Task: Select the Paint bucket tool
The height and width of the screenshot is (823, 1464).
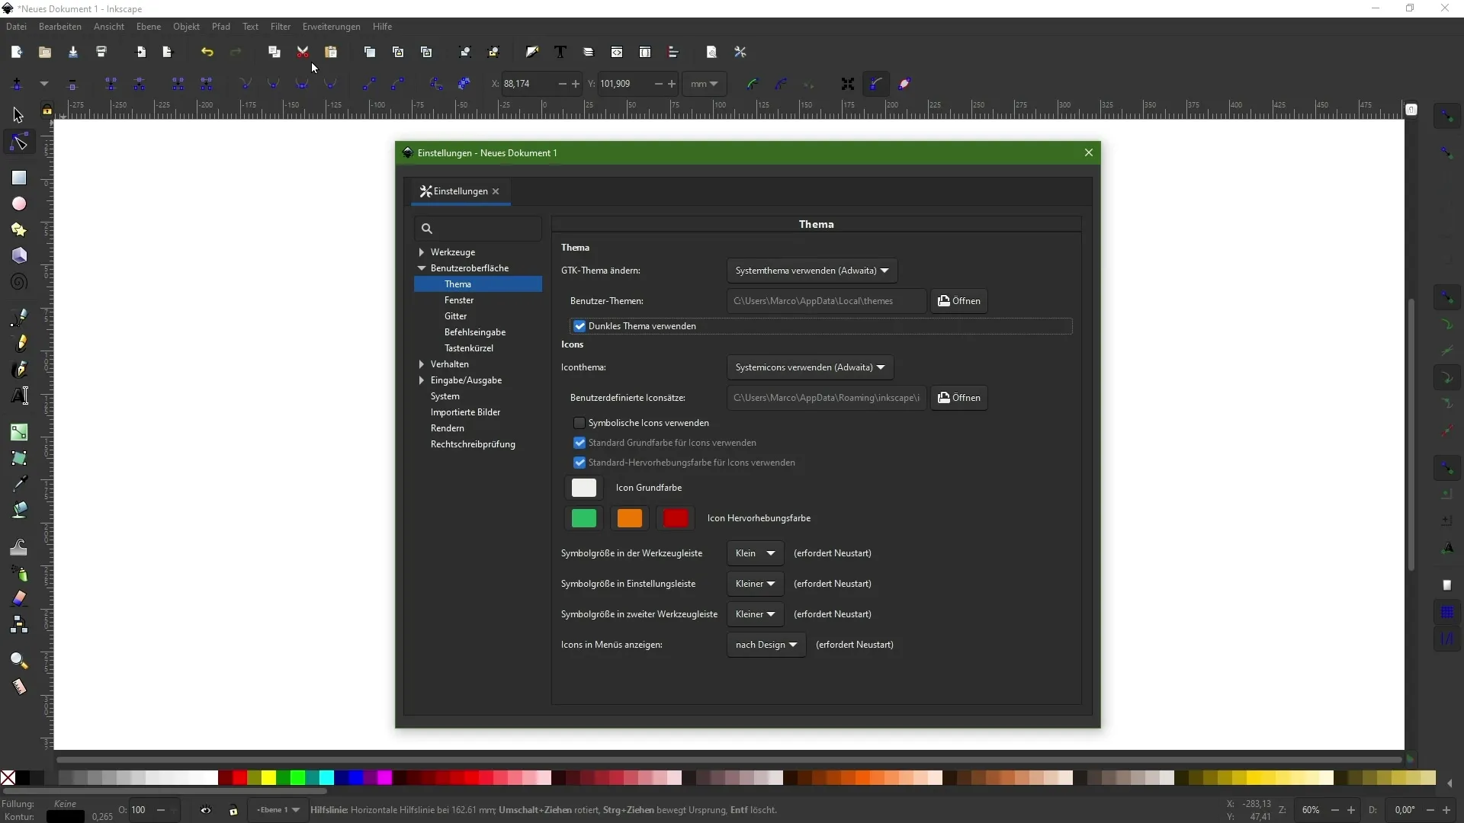Action: [18, 509]
